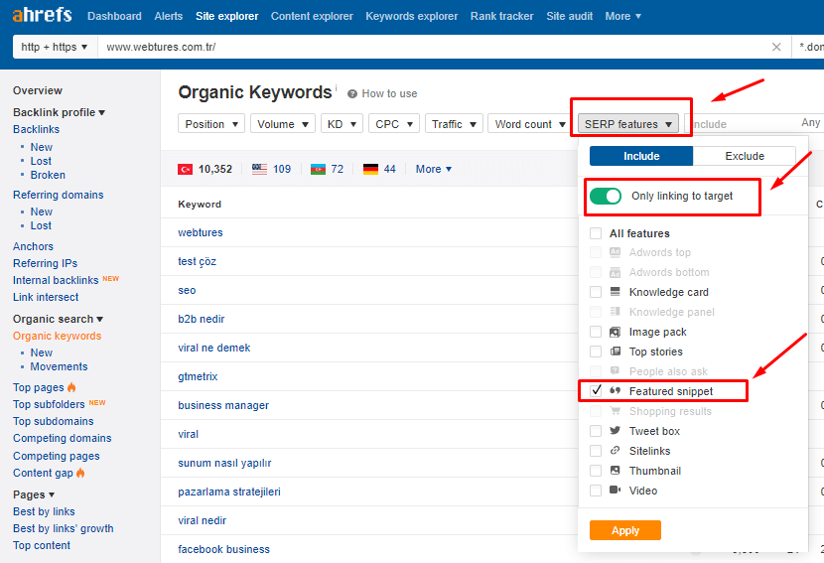Check the All features checkbox
824x563 pixels.
(596, 233)
